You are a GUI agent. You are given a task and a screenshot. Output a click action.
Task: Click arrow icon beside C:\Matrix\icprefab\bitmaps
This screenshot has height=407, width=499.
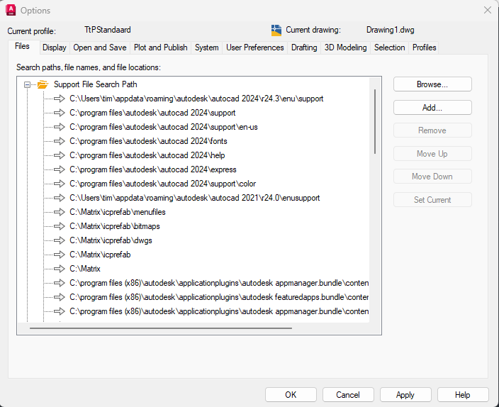60,226
